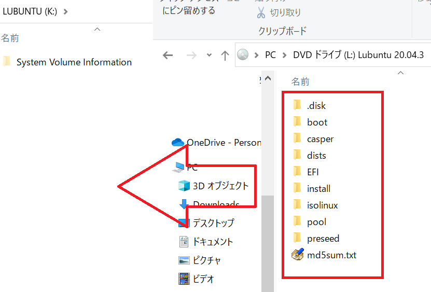Click the navigation pane scrollbar thumb
The height and width of the screenshot is (292, 431).
(x=268, y=243)
